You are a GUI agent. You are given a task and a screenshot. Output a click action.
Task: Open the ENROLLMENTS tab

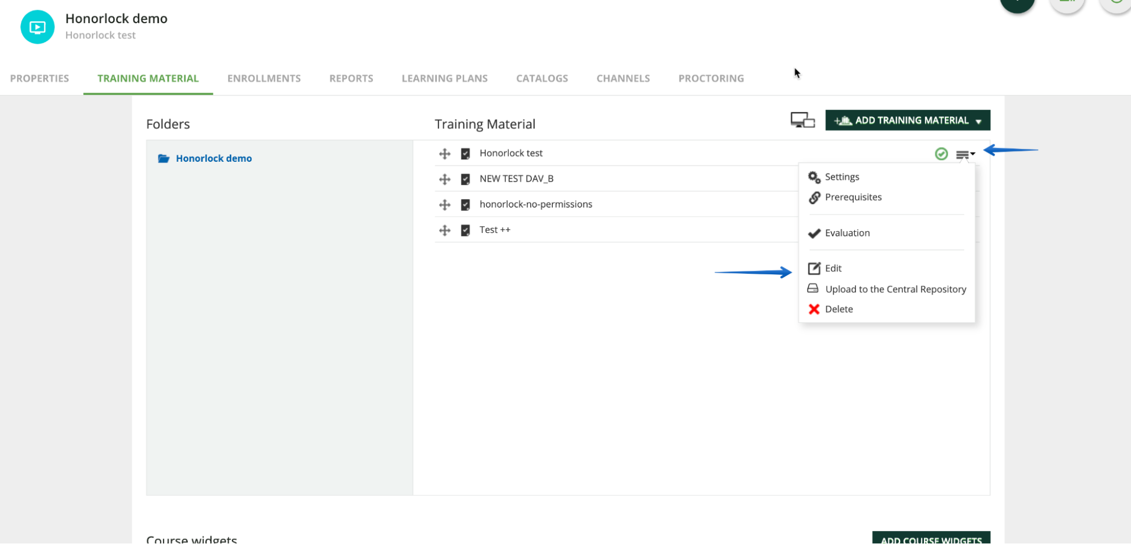click(x=264, y=78)
